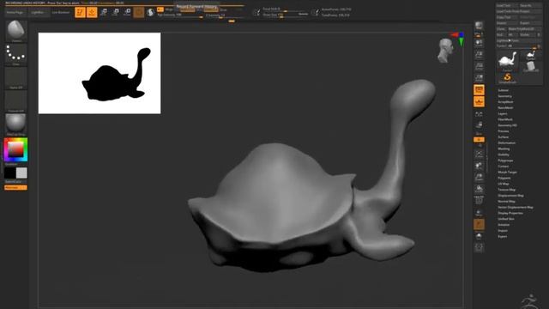Select the Scale transform icon
Viewport: 549px width, 309px height.
click(x=115, y=12)
